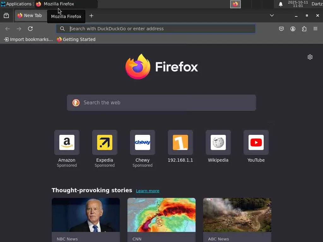Click the Thought-provoking stories heading
This screenshot has height=242, width=323.
[x=92, y=190]
